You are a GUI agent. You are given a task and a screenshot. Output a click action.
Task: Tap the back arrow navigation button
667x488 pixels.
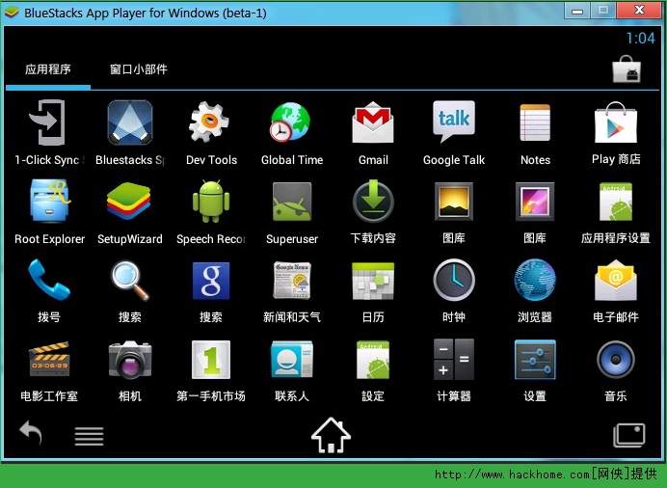[31, 432]
